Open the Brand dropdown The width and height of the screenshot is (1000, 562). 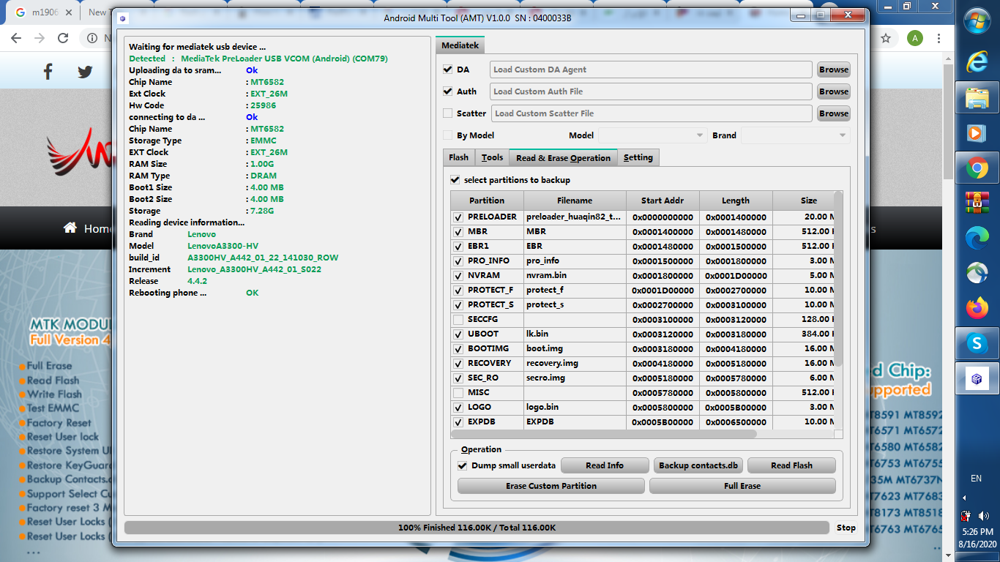click(795, 135)
